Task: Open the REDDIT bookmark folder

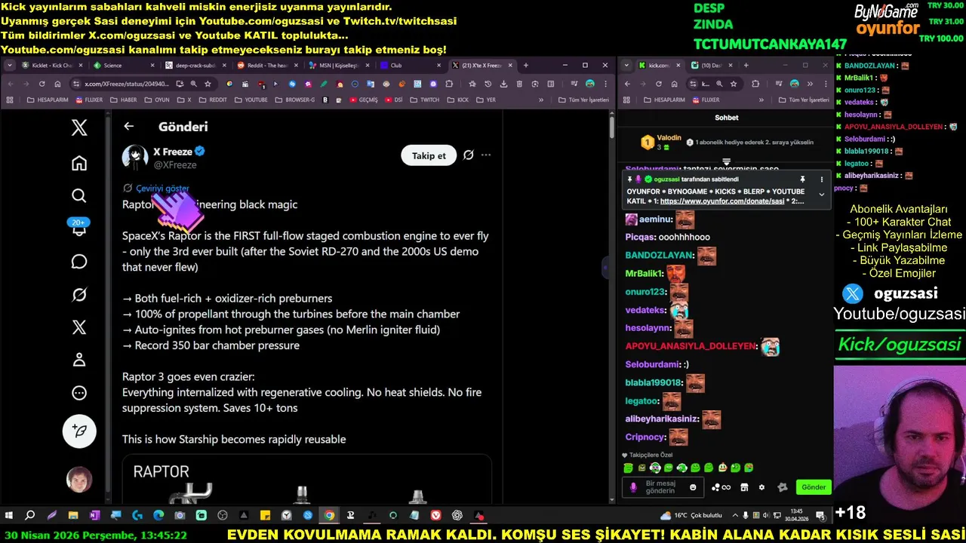Action: (x=212, y=100)
